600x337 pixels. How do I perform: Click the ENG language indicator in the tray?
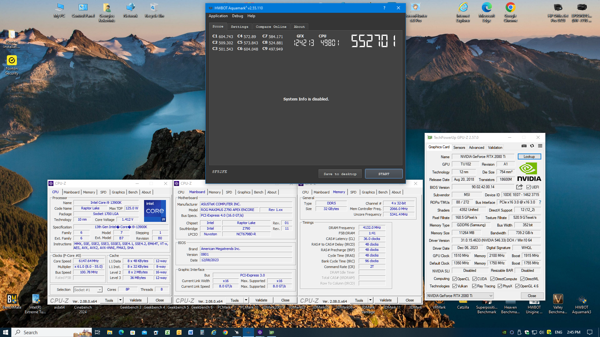558,332
